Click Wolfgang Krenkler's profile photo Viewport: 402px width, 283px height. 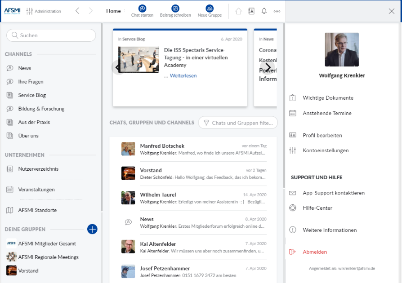coord(342,50)
